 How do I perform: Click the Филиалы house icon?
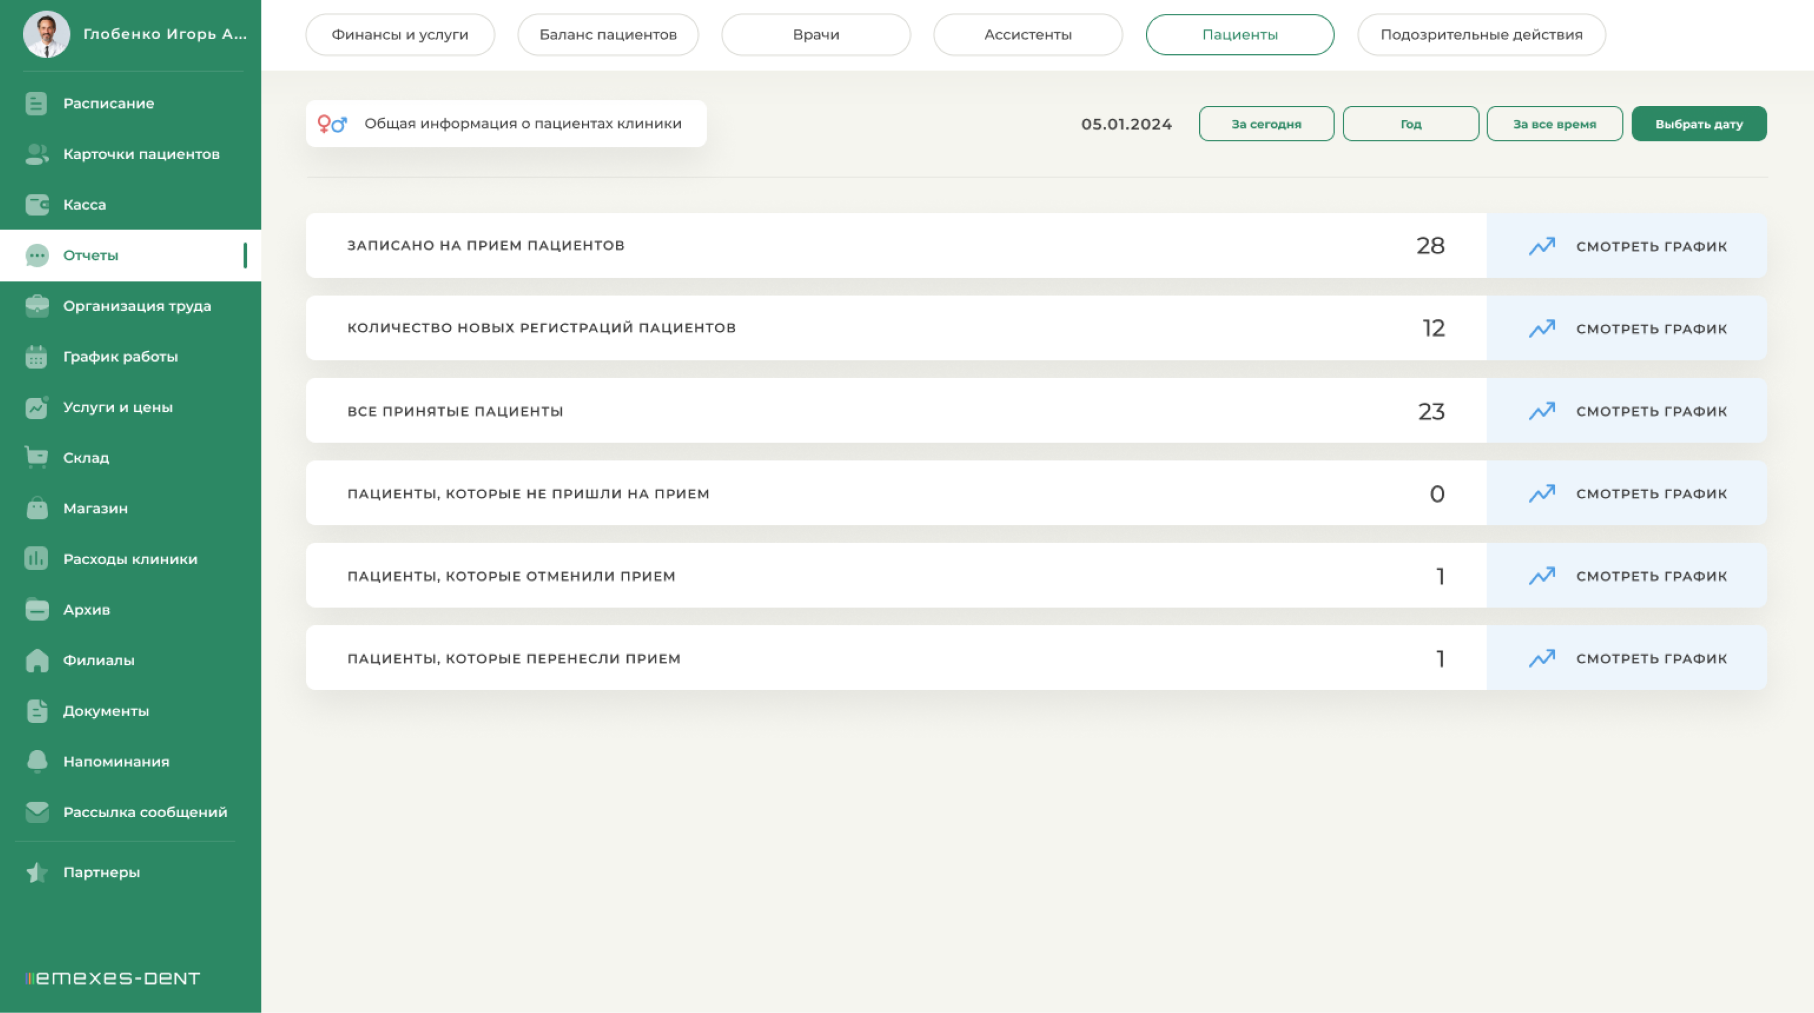[x=37, y=660]
